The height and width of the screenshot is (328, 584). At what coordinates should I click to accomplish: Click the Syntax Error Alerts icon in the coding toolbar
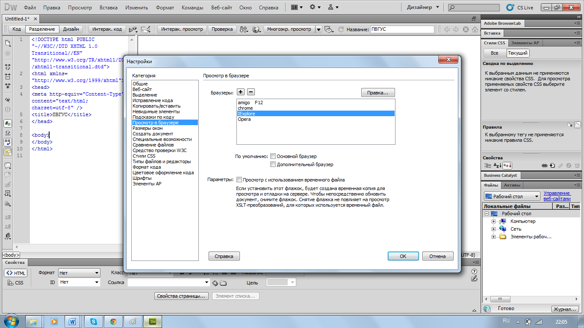(x=8, y=151)
